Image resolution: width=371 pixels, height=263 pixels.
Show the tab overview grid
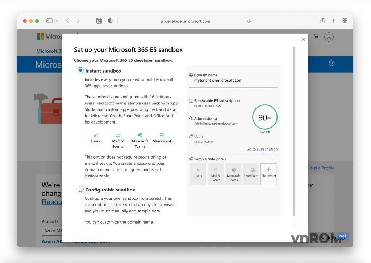click(x=345, y=21)
